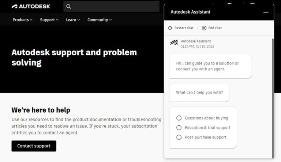Click the Autodesk logo in header

click(x=31, y=6)
